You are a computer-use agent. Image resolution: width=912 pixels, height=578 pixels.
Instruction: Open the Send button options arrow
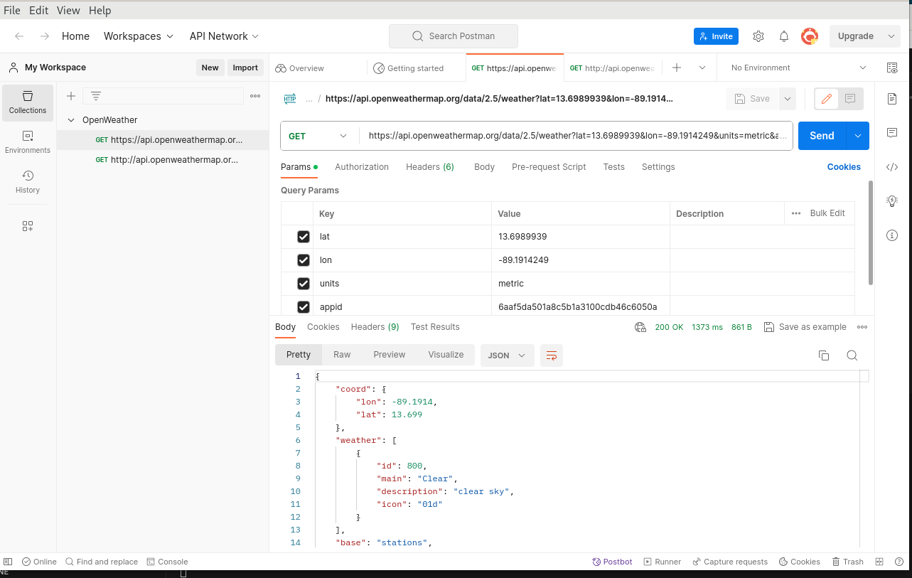(858, 136)
